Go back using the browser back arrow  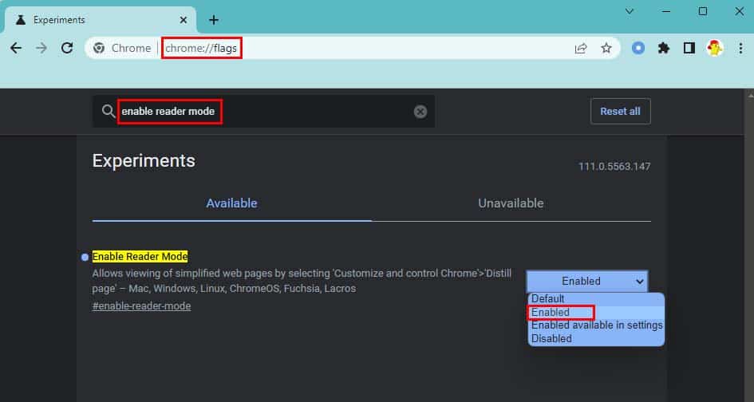16,48
